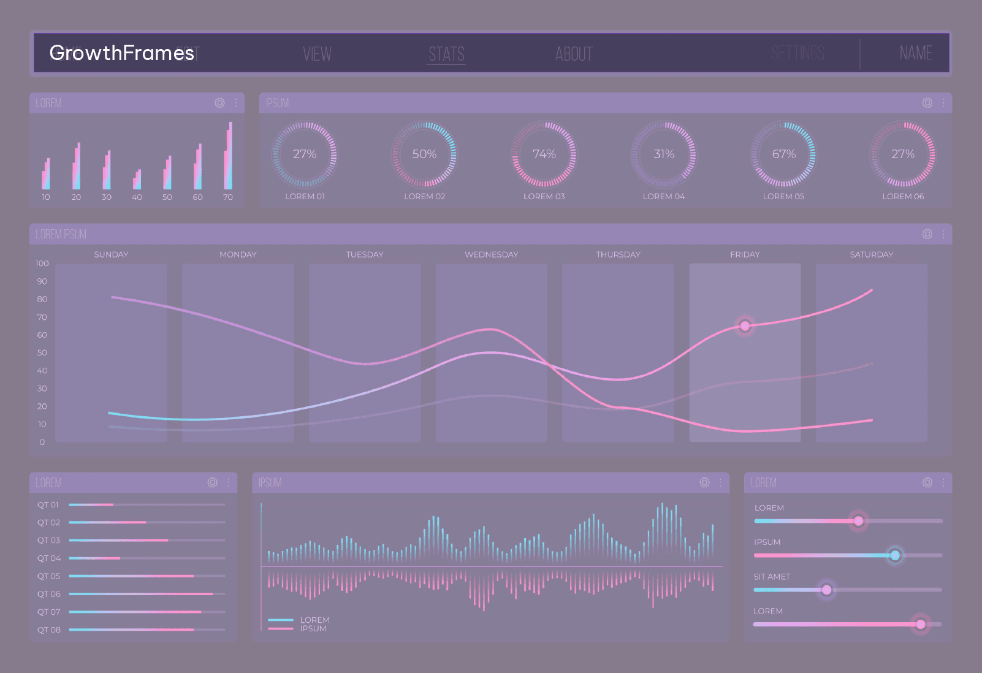The image size is (982, 673).
Task: Click the bar group labeled 70
Action: pos(228,156)
